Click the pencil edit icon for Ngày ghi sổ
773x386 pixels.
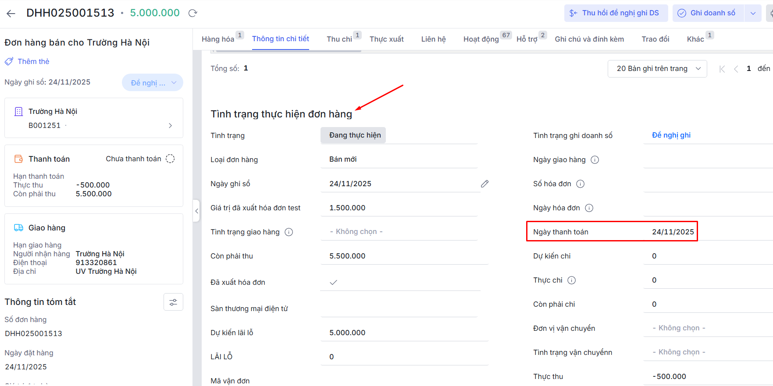click(484, 184)
